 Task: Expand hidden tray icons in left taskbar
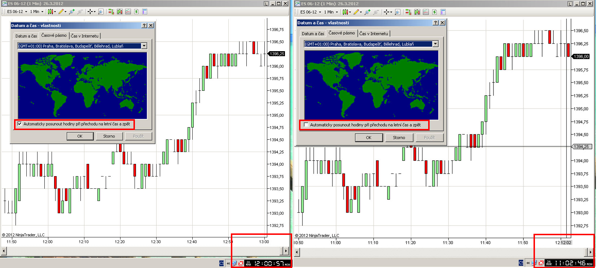click(228, 263)
